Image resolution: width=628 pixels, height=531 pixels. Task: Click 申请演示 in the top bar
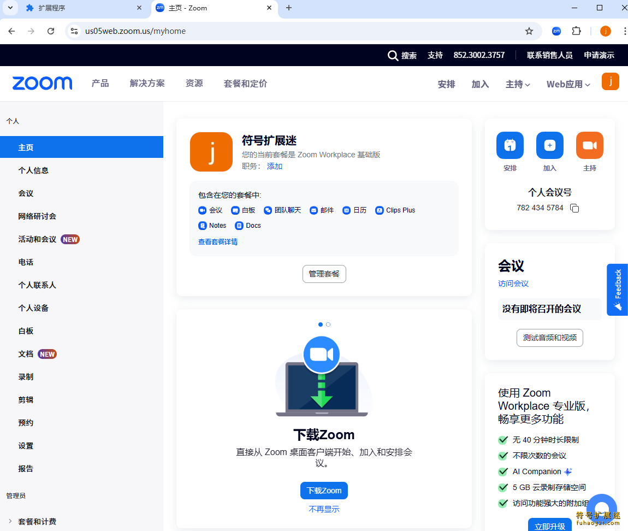[x=599, y=55]
